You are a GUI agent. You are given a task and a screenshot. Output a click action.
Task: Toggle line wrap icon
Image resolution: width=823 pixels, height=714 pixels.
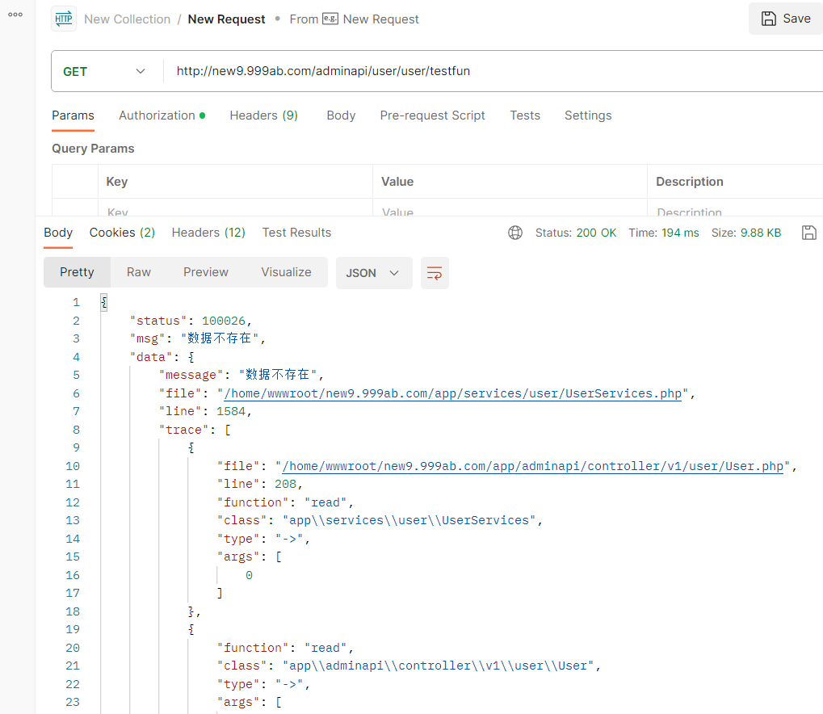pos(435,273)
